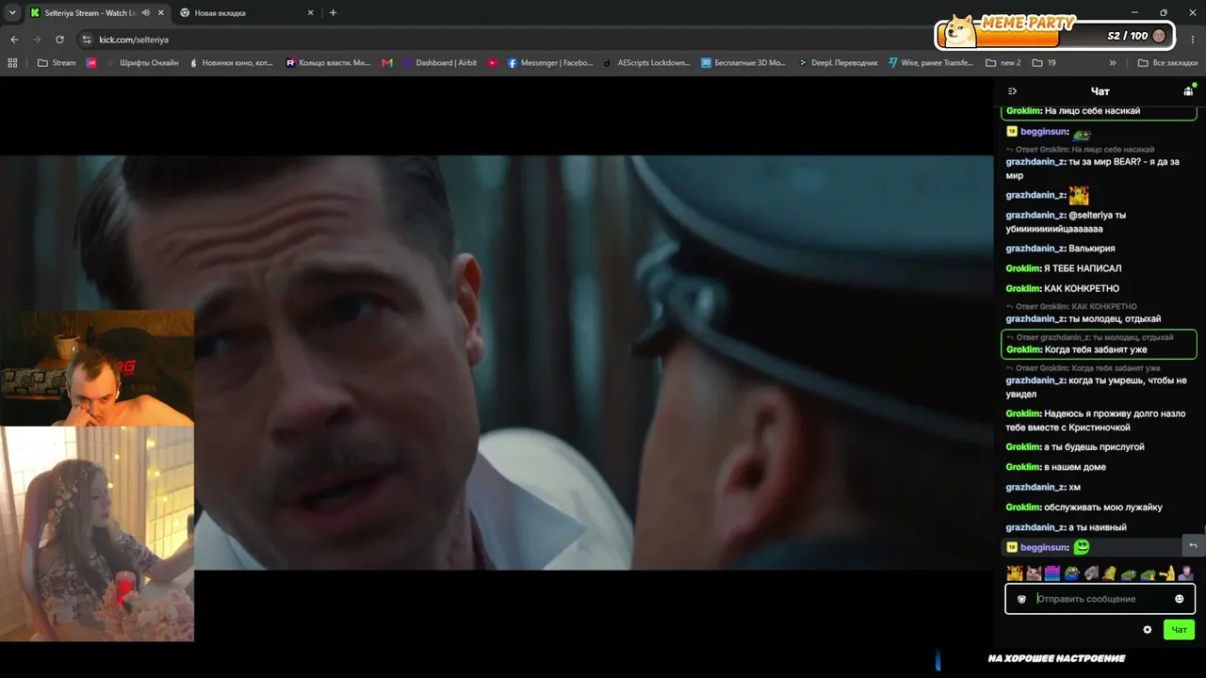The height and width of the screenshot is (678, 1206).
Task: Insert the pointing yellow figure emote at row end
Action: pos(1166,573)
